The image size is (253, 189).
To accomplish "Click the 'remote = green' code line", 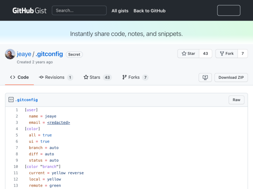I will [45, 185].
